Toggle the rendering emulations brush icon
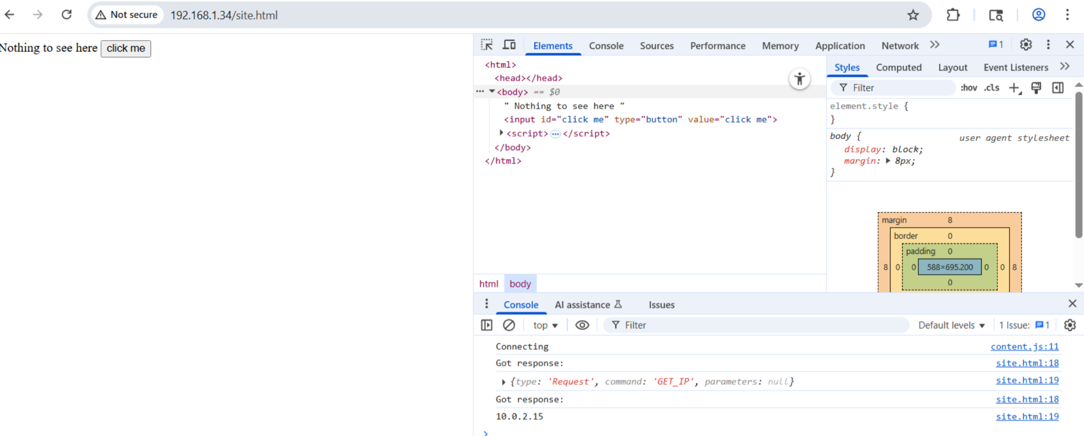This screenshot has width=1084, height=436. coord(1036,88)
